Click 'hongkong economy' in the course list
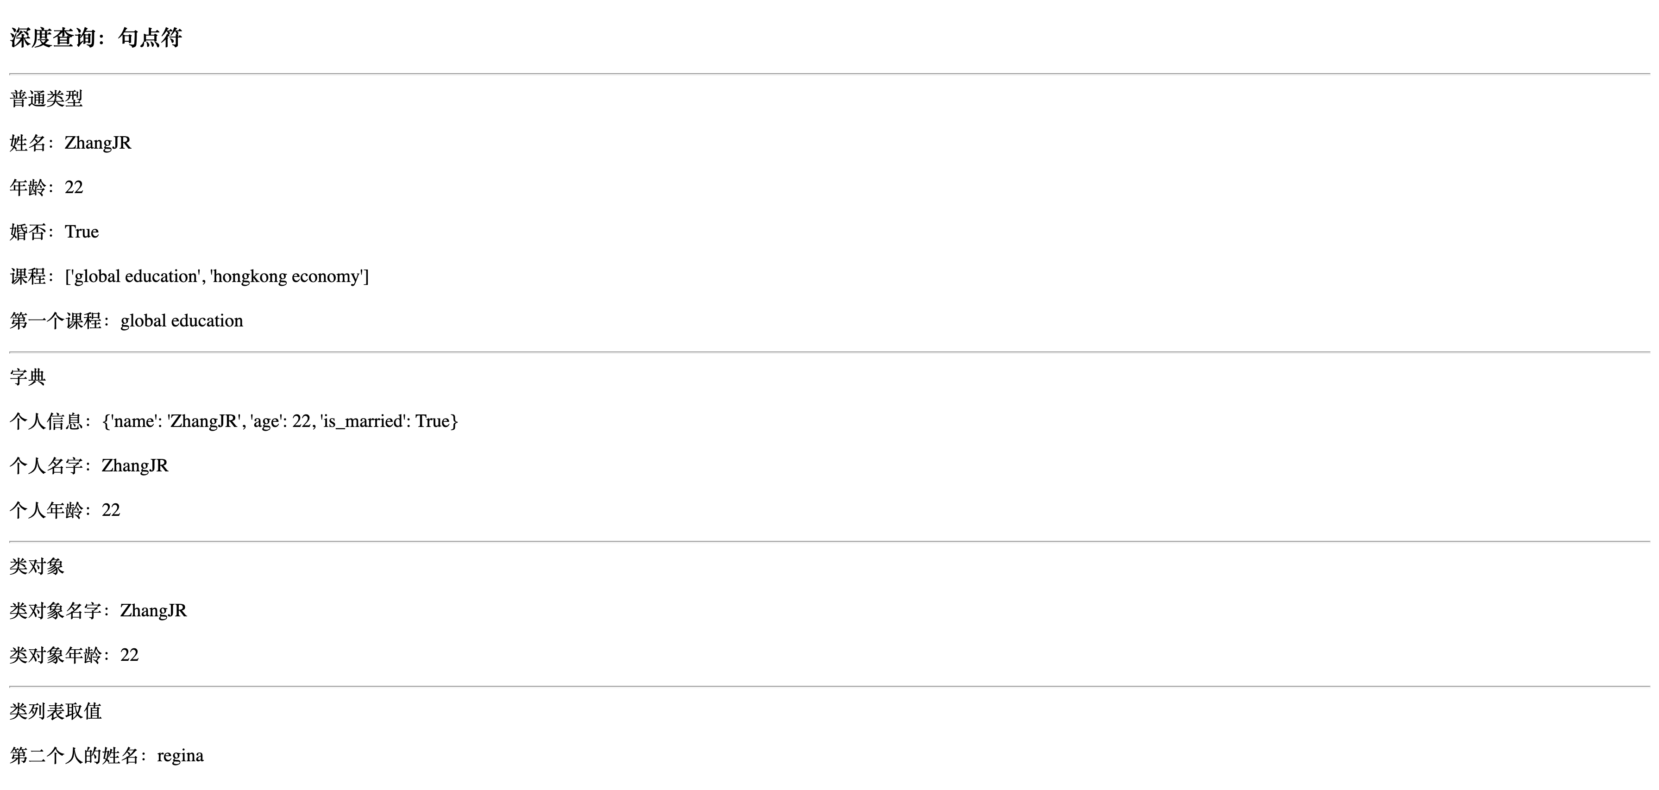This screenshot has height=790, width=1659. (x=287, y=276)
